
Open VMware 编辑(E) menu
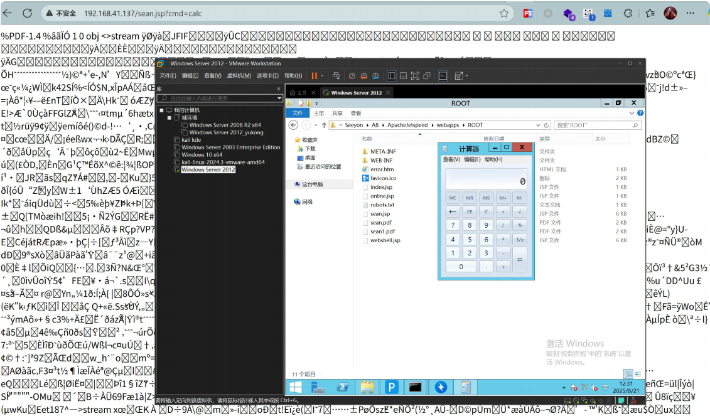(190, 75)
